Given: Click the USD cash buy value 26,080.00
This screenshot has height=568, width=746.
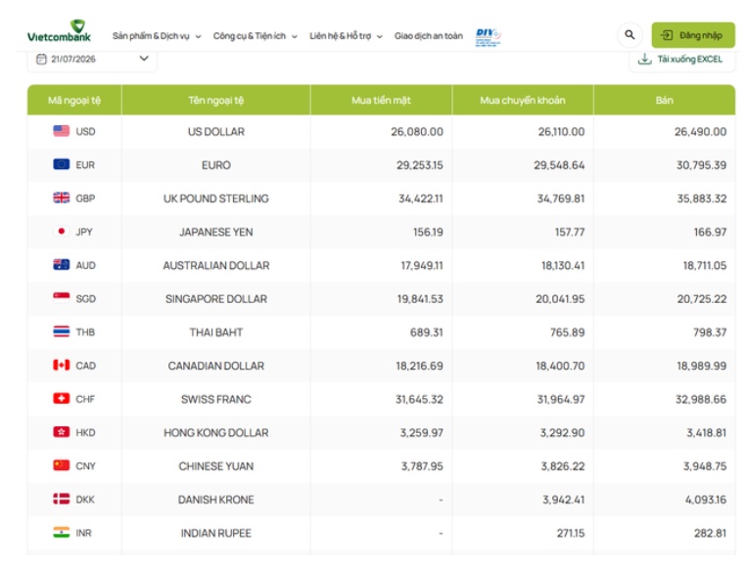Looking at the screenshot, I should (417, 132).
